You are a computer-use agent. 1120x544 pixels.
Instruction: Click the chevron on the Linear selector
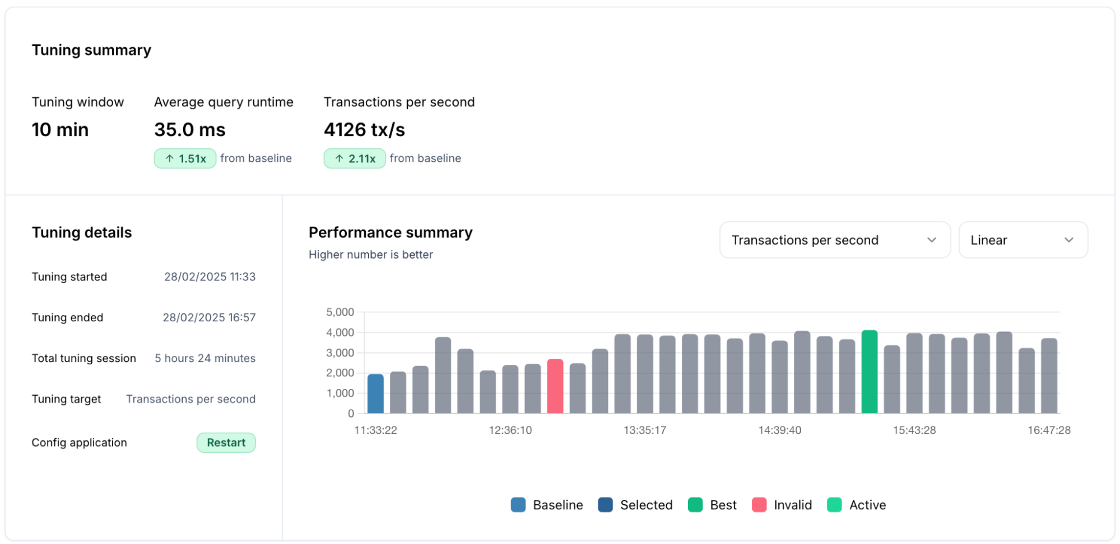(1068, 240)
